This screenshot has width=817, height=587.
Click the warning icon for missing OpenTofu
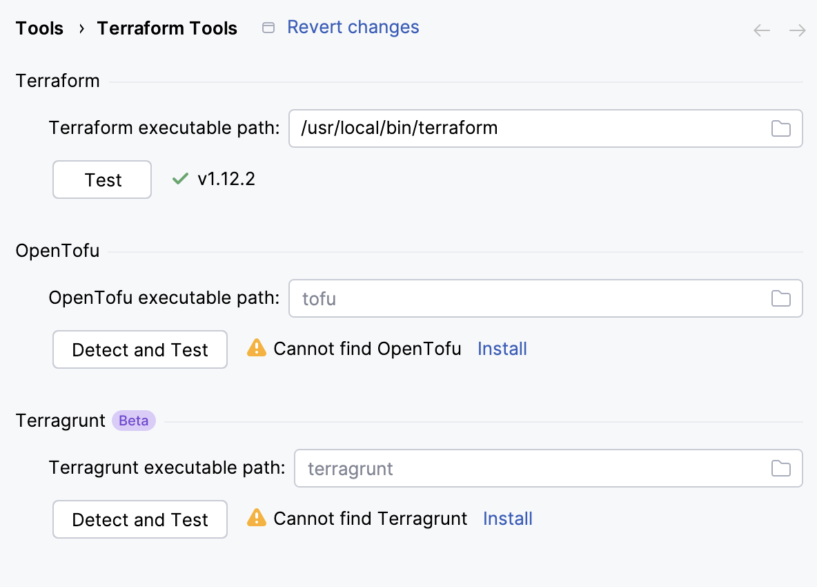pyautogui.click(x=256, y=349)
